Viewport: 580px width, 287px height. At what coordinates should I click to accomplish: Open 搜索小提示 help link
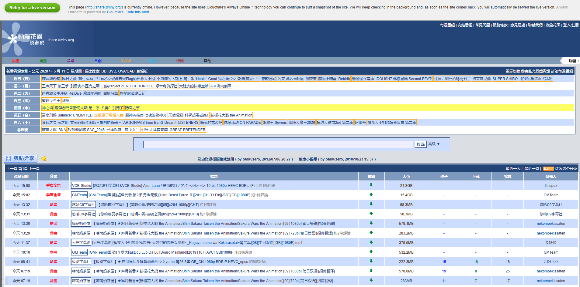coord(337,159)
